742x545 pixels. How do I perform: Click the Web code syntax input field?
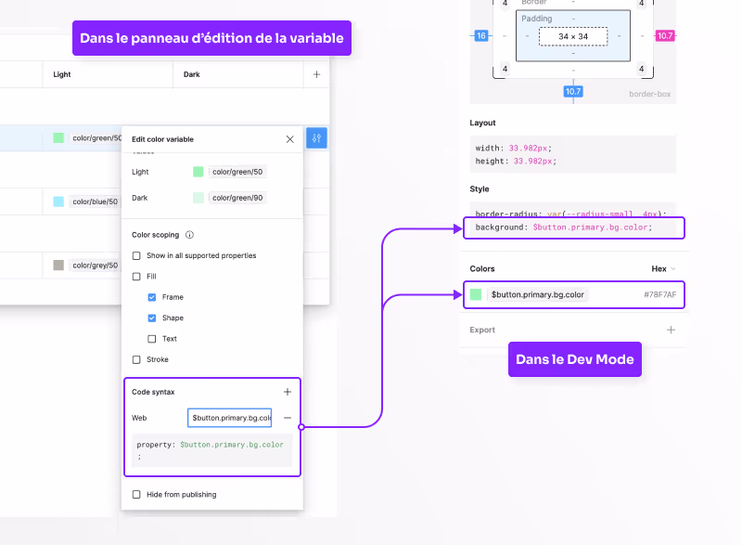point(229,418)
